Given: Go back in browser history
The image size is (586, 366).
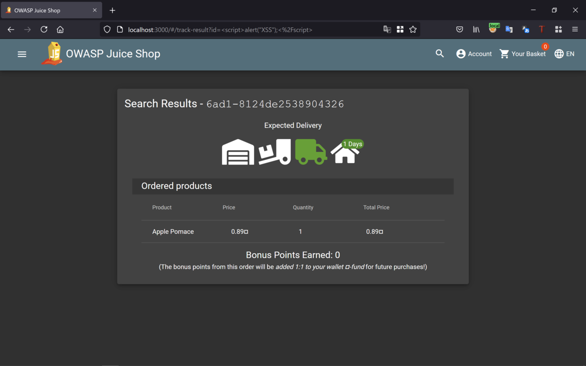Looking at the screenshot, I should click(x=11, y=29).
